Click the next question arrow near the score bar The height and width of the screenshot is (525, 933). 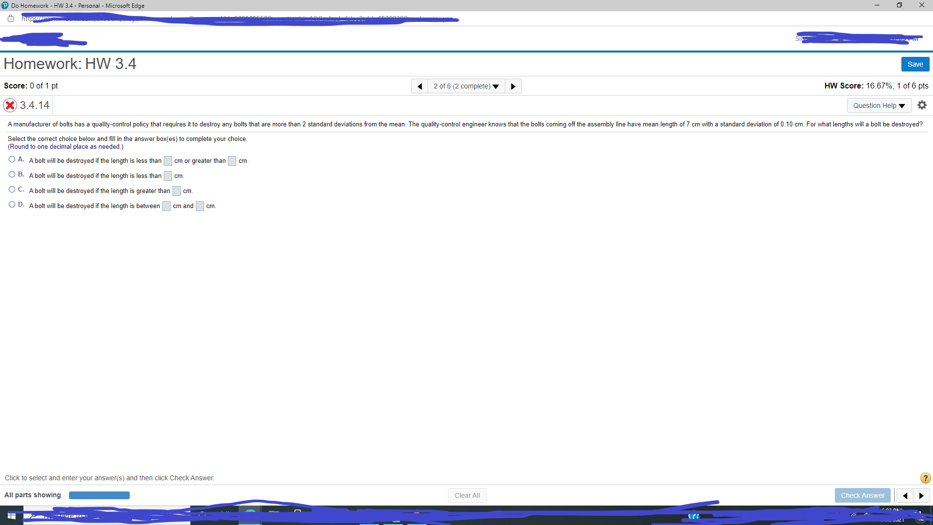point(513,86)
